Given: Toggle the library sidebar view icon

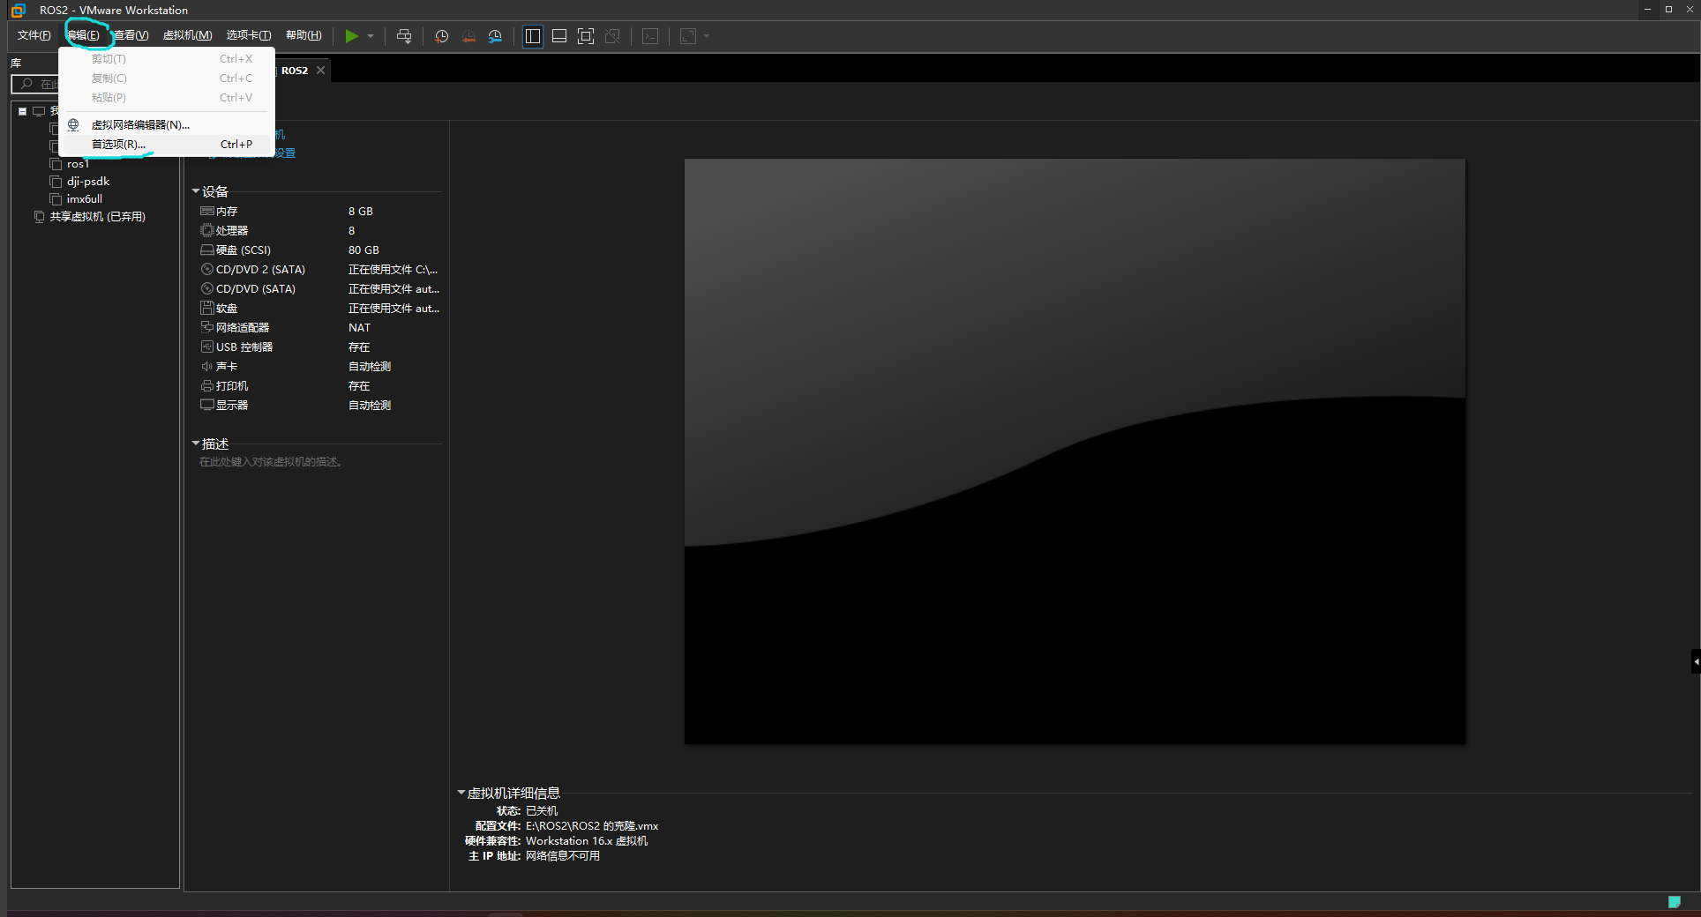Looking at the screenshot, I should coord(533,36).
